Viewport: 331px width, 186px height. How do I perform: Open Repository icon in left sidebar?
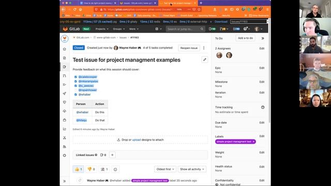(x=65, y=58)
